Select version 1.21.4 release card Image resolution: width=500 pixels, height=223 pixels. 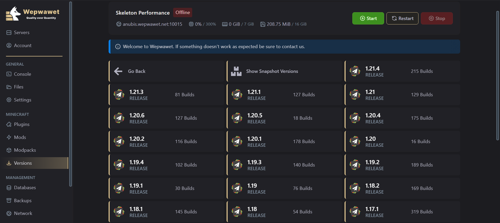(x=402, y=71)
